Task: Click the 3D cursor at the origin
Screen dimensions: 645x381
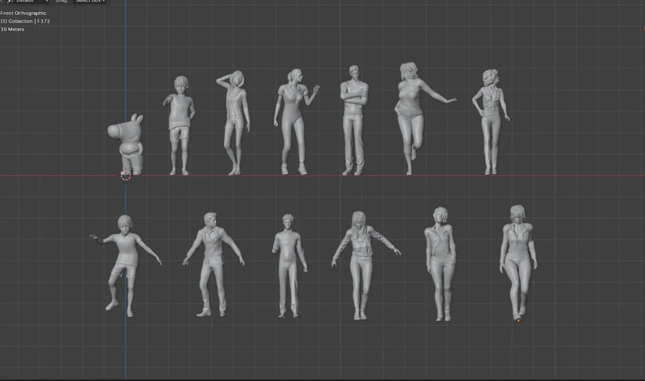Action: point(125,175)
